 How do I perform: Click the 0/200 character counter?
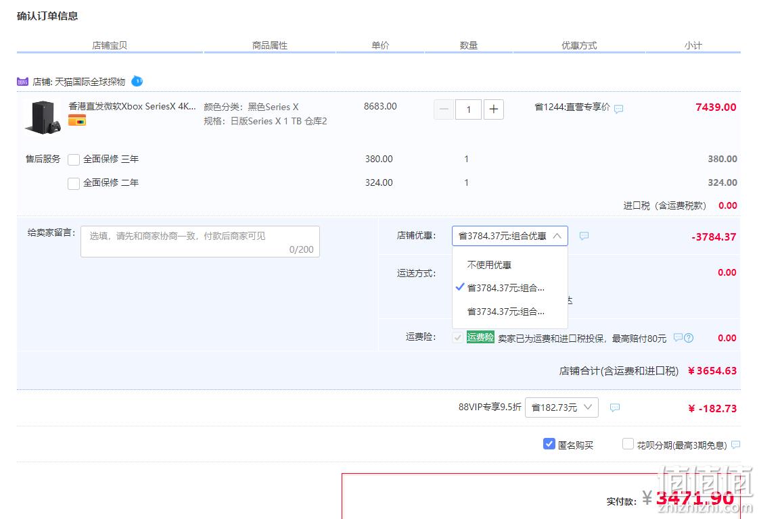302,249
